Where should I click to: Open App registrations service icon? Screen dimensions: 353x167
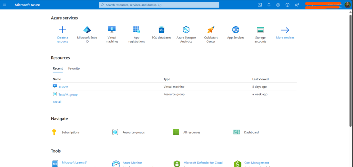pos(137,30)
